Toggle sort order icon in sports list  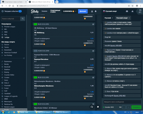click(24, 58)
